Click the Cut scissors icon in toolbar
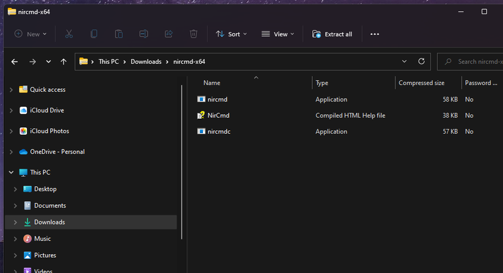The width and height of the screenshot is (503, 273). [69, 34]
